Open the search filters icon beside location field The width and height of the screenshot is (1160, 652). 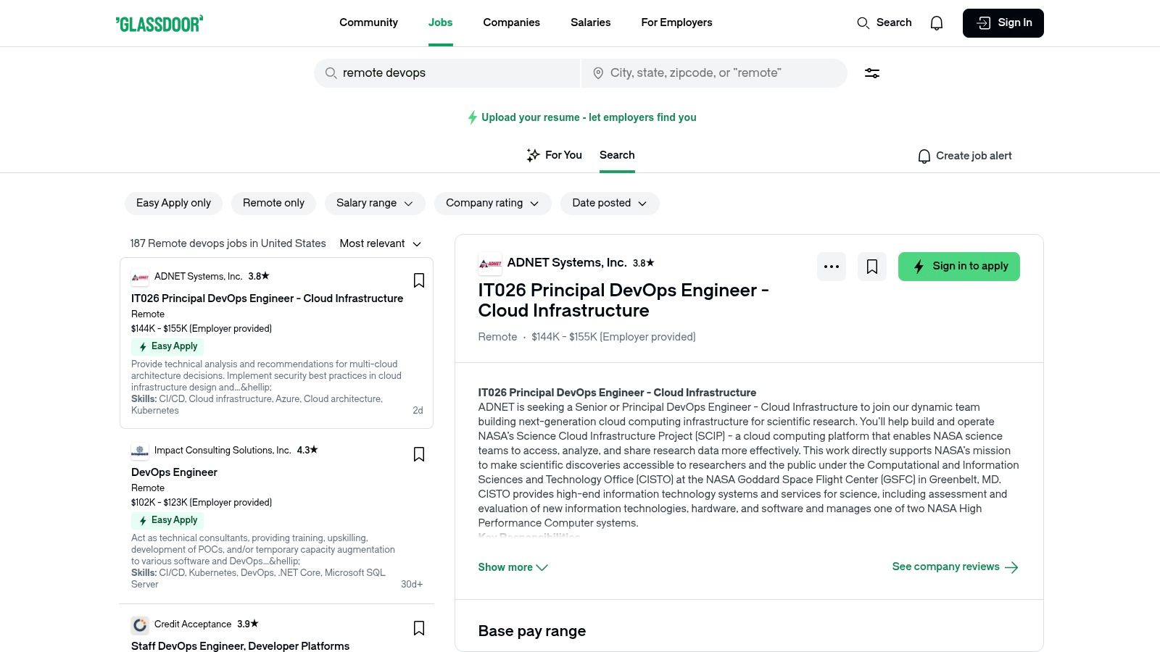[871, 72]
